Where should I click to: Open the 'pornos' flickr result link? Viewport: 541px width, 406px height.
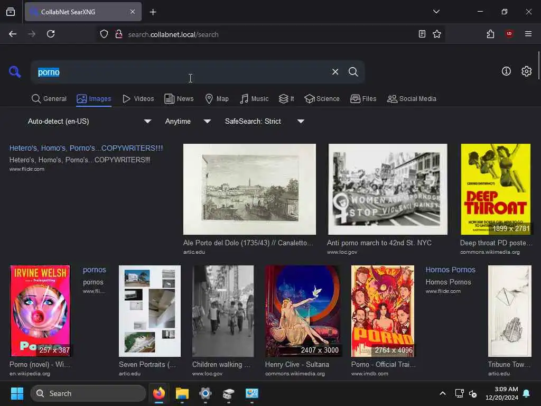[94, 270]
